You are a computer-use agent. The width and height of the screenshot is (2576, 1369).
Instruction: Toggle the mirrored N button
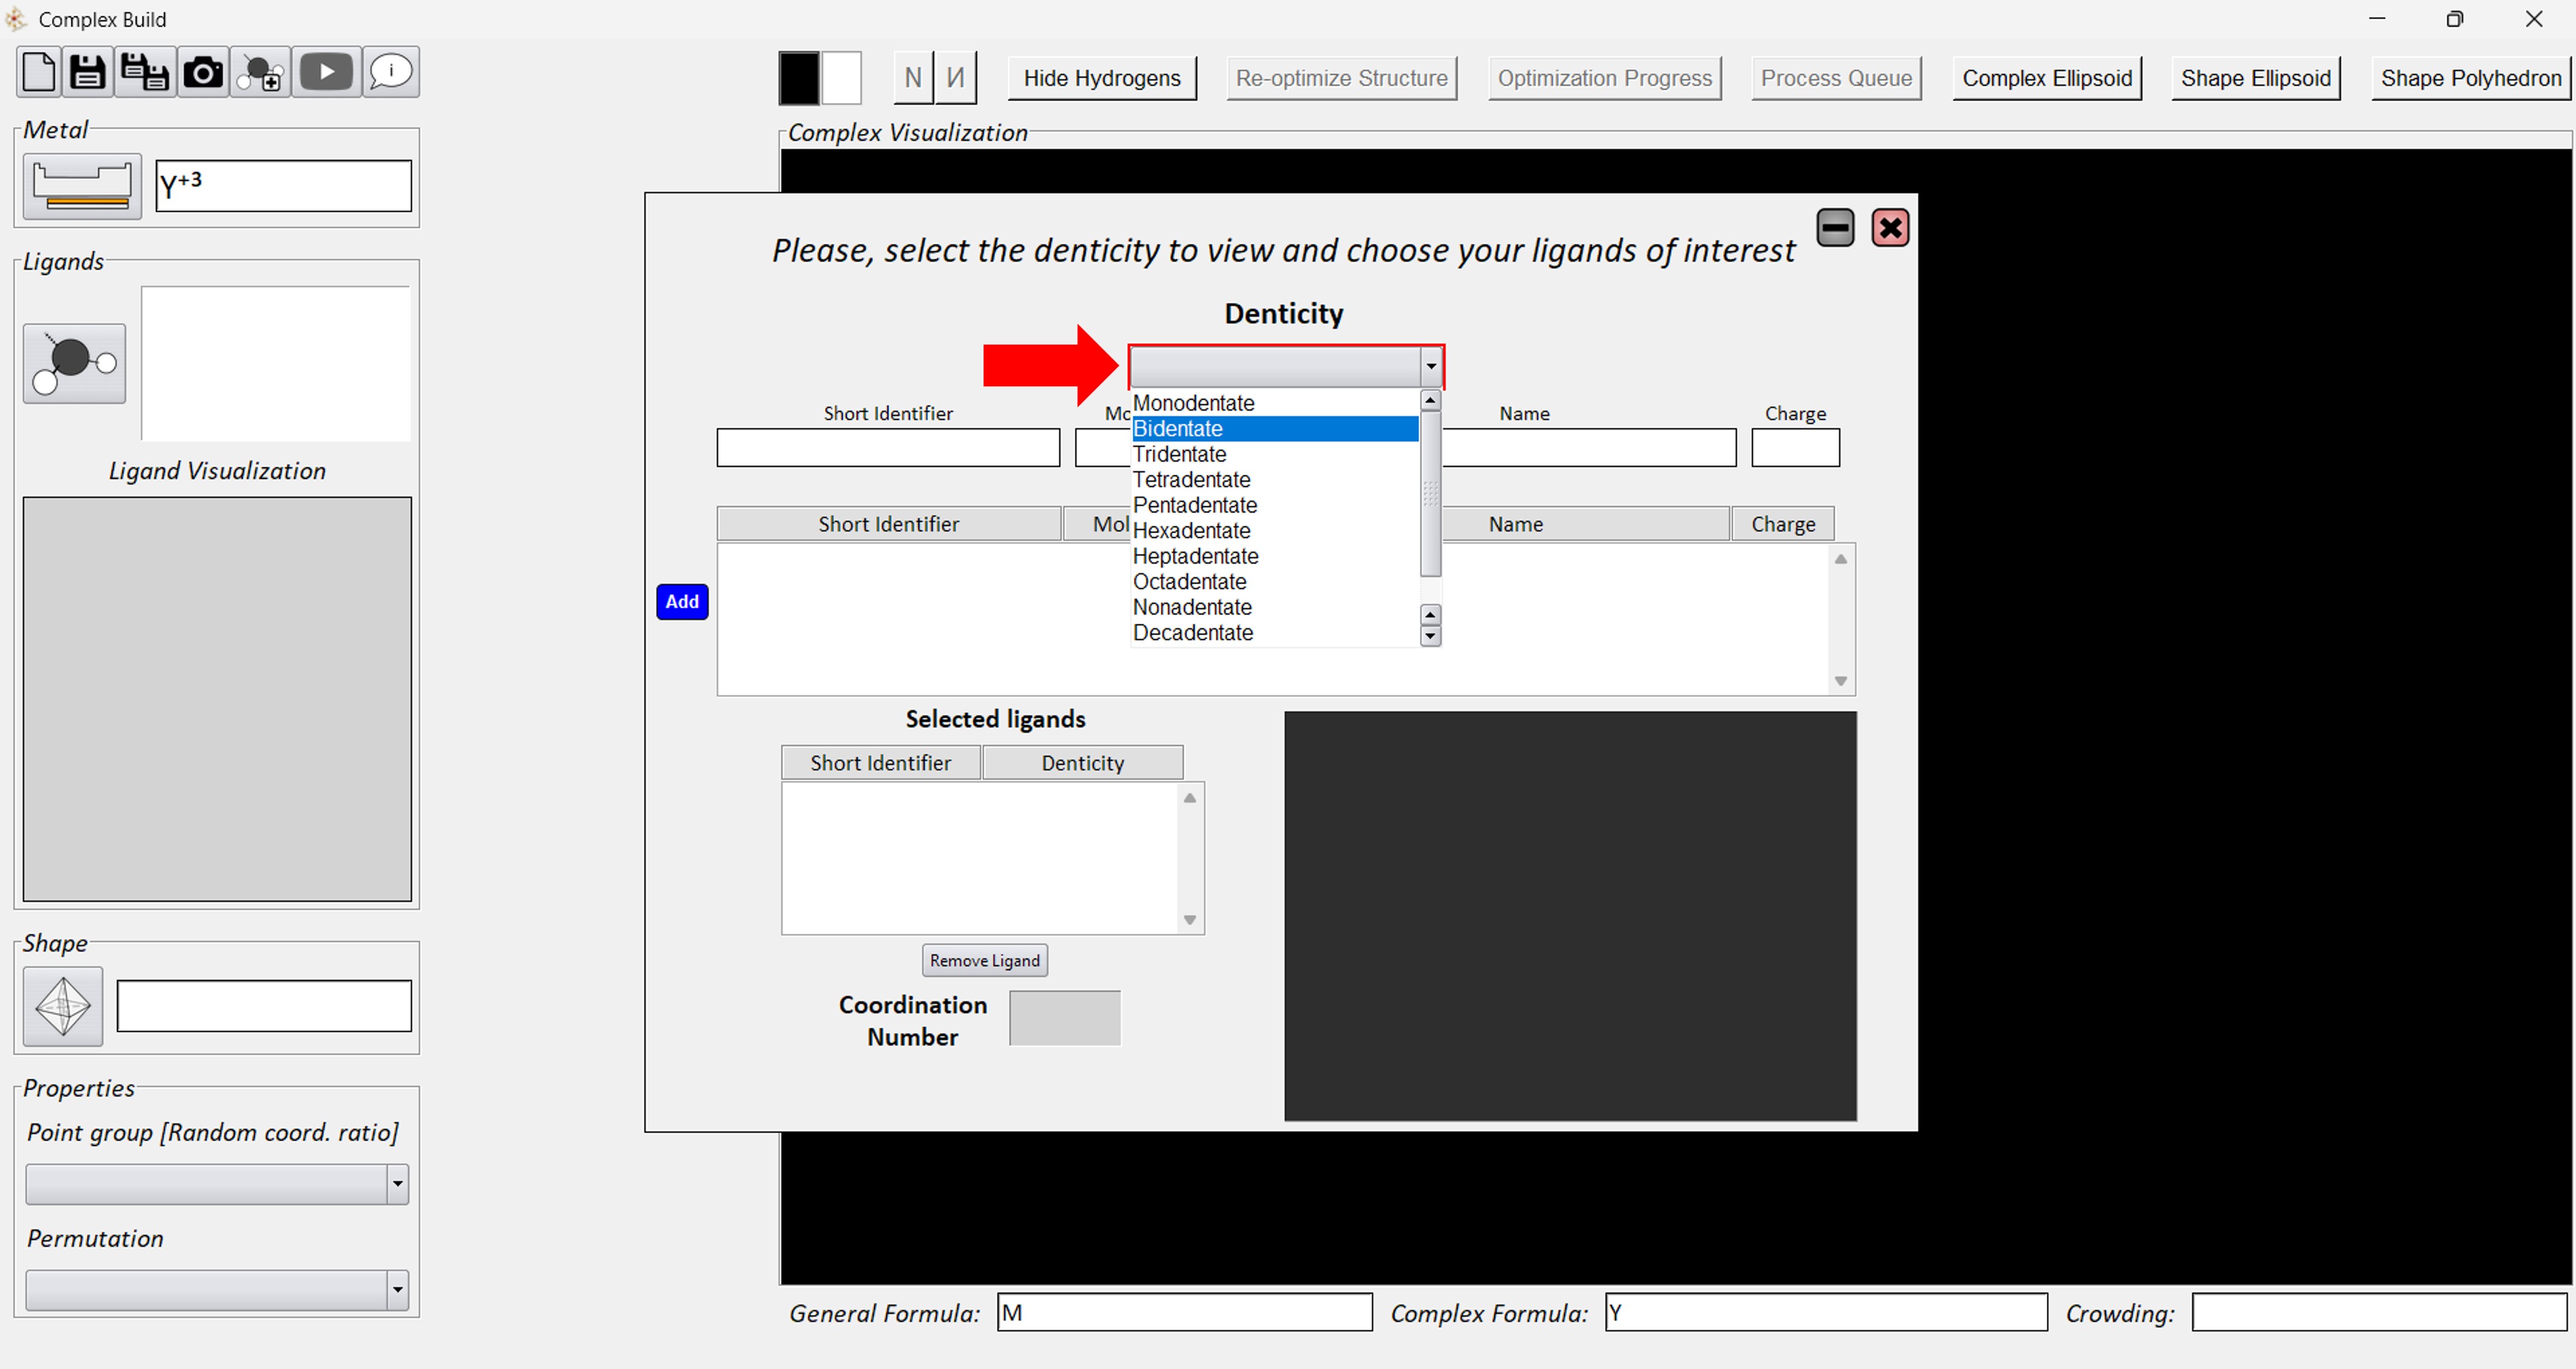pos(955,78)
